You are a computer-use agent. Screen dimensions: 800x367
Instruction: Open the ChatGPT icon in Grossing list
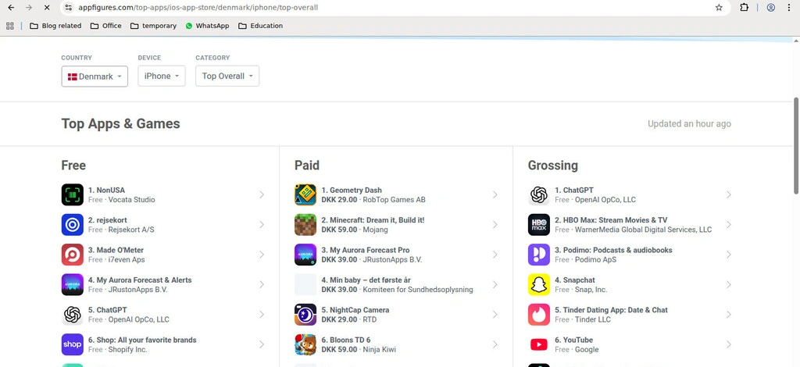(x=539, y=194)
